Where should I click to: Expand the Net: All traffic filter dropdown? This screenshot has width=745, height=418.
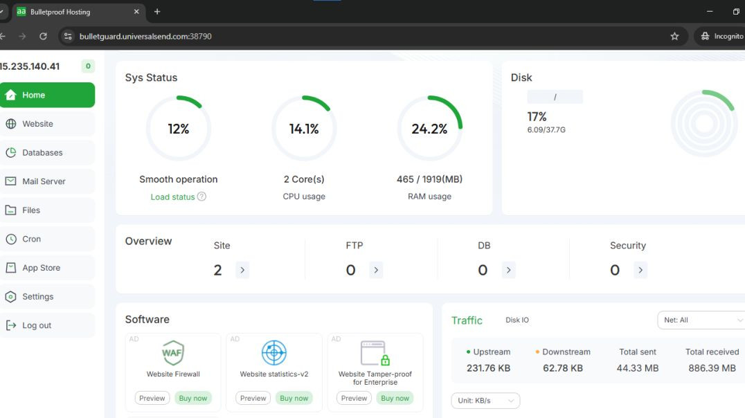point(701,320)
